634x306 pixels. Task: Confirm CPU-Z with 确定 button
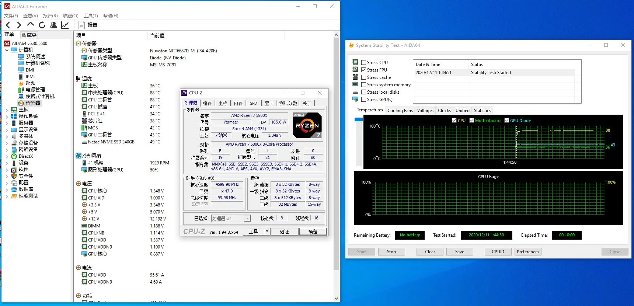[x=313, y=232]
